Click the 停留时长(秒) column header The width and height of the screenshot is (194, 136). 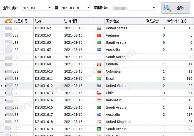tap(180, 21)
